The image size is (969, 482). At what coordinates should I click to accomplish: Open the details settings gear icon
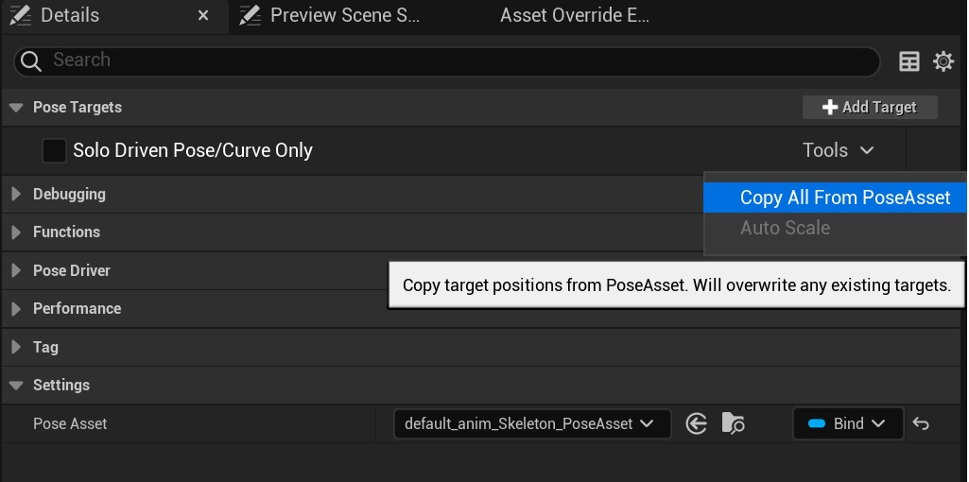coord(943,61)
